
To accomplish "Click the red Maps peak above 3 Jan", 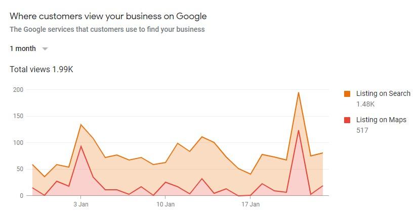I will click(x=81, y=146).
